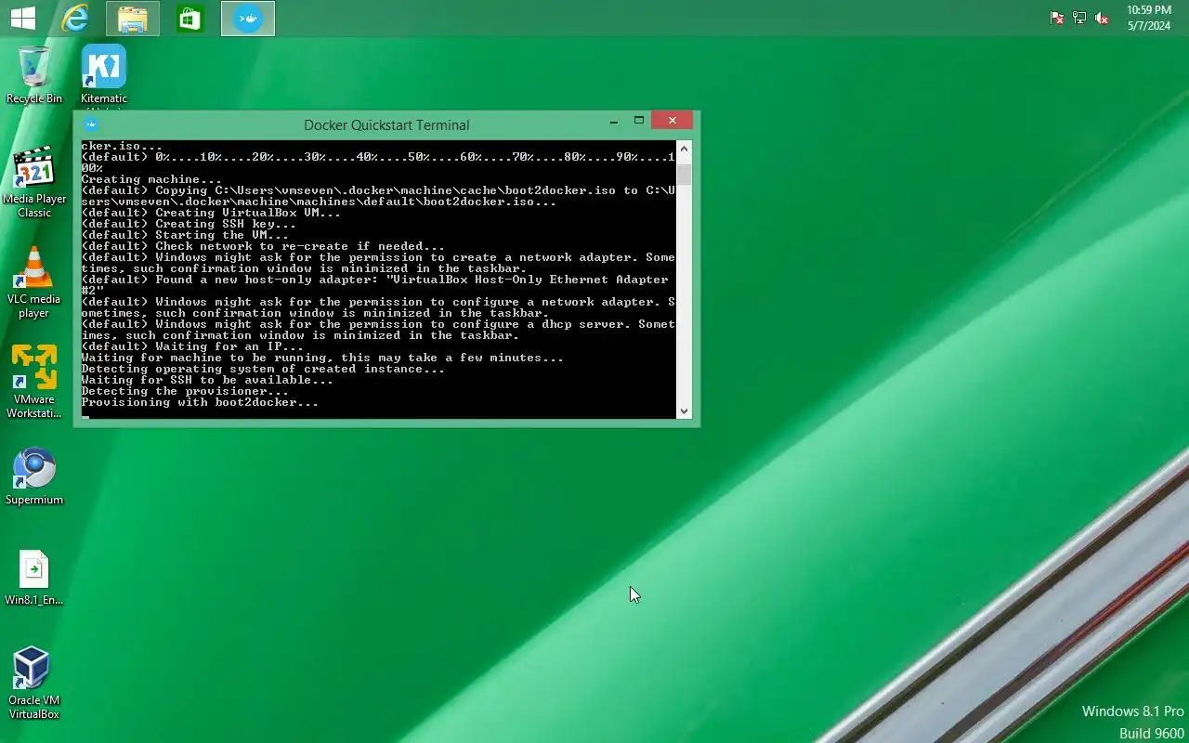The width and height of the screenshot is (1189, 743).
Task: Close the Docker Quickstart Terminal window
Action: pyautogui.click(x=672, y=121)
